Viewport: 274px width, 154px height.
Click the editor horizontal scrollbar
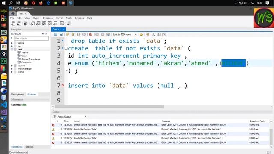point(109,107)
